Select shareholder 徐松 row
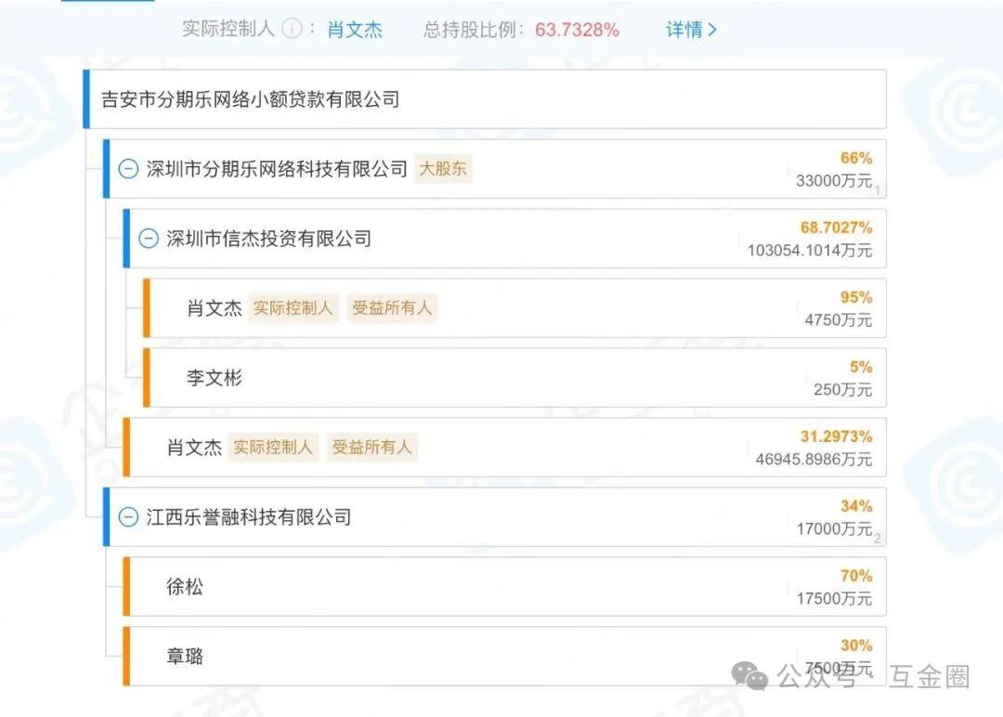Viewport: 1003px width, 717px height. [184, 587]
